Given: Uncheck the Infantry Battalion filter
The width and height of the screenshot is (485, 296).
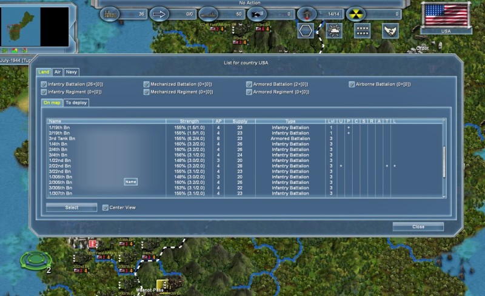Looking at the screenshot, I should [44, 84].
